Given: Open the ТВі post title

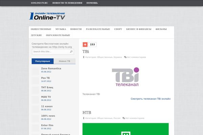Looking at the screenshot, I should pos(86,52).
